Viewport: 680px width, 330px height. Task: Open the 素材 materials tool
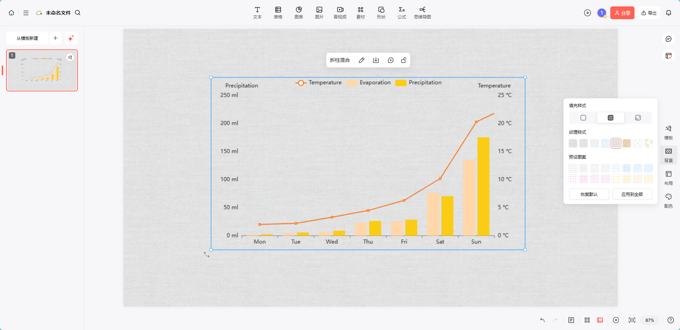point(361,13)
